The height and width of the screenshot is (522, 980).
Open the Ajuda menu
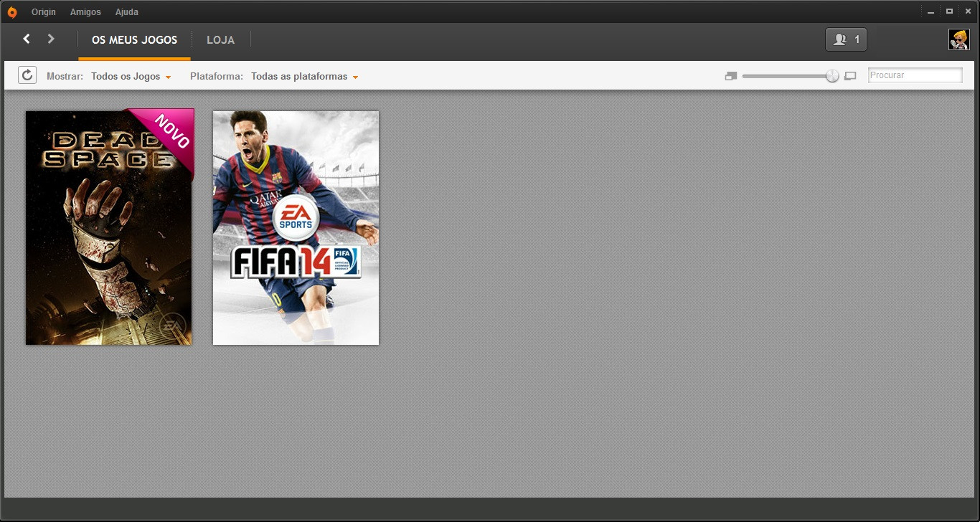(127, 12)
